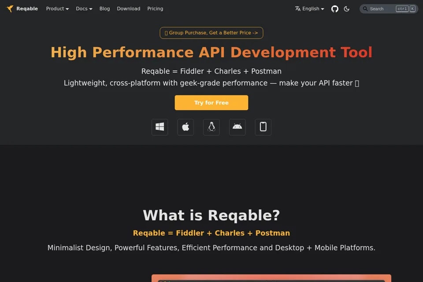Viewport: 423px width, 282px height.
Task: Select the mobile phone platform icon
Action: tap(263, 127)
